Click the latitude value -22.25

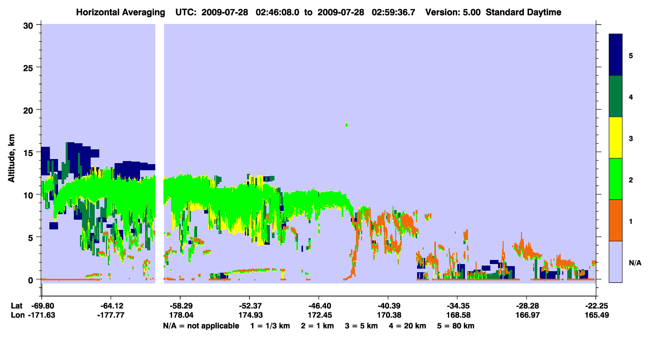click(x=596, y=306)
